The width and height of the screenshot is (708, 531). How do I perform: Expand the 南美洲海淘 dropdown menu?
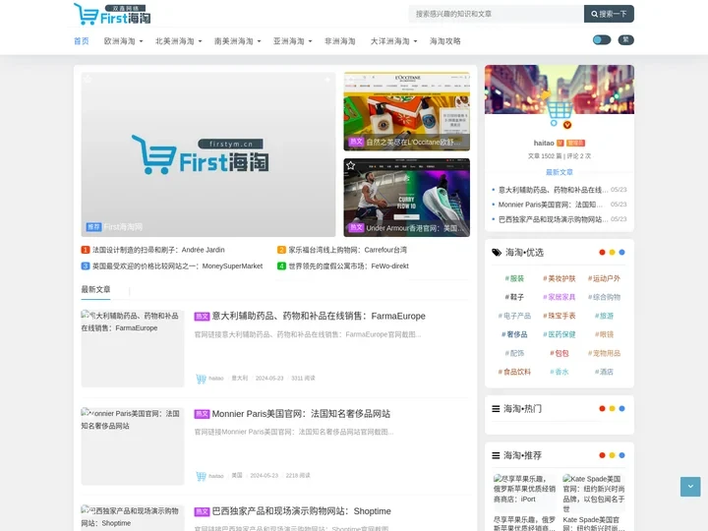(238, 41)
